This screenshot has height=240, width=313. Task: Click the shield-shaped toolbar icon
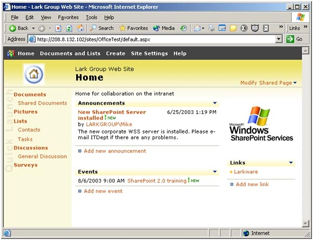click(255, 28)
